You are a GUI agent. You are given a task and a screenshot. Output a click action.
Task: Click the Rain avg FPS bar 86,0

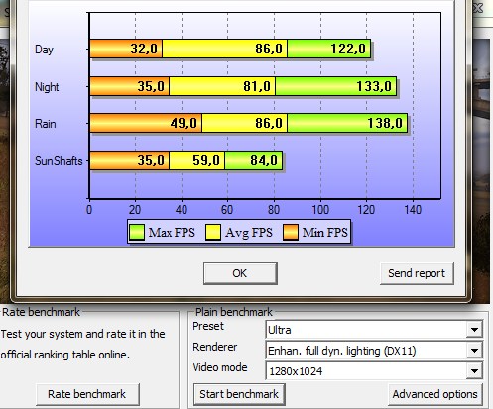click(x=244, y=123)
